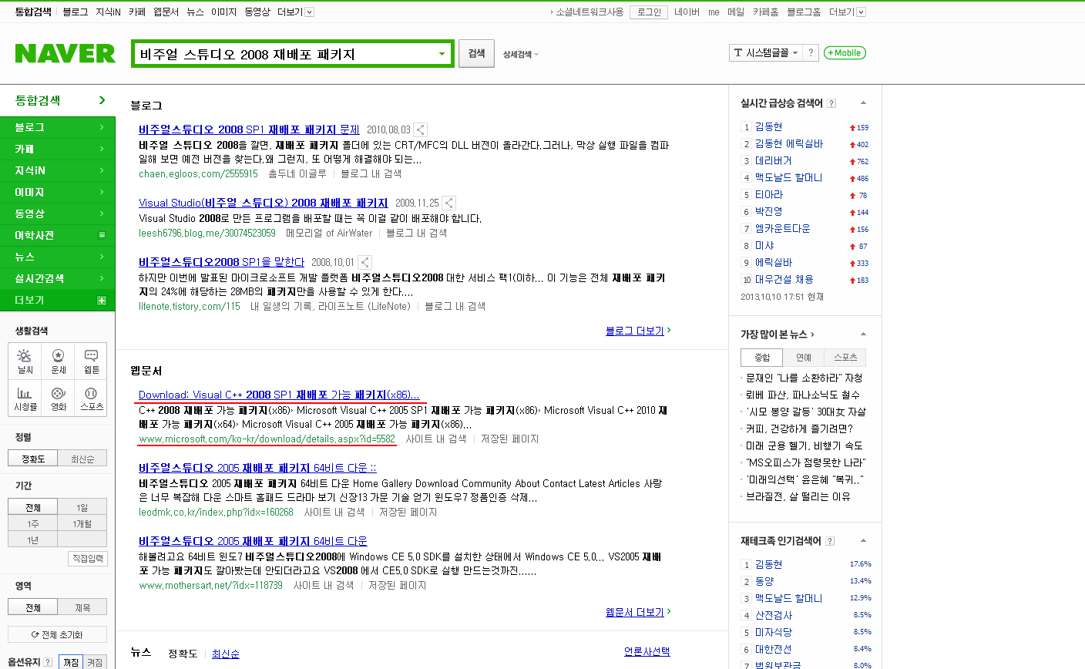Set period filter to 1년
This screenshot has height=669, width=1085.
coord(33,540)
